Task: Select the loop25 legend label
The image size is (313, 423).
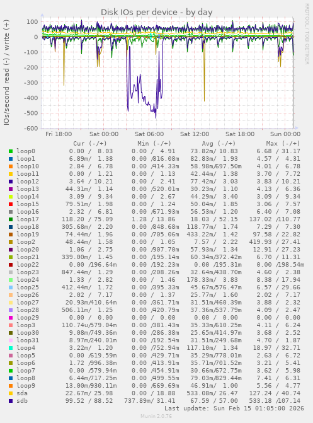Action: pyautogui.click(x=28, y=287)
